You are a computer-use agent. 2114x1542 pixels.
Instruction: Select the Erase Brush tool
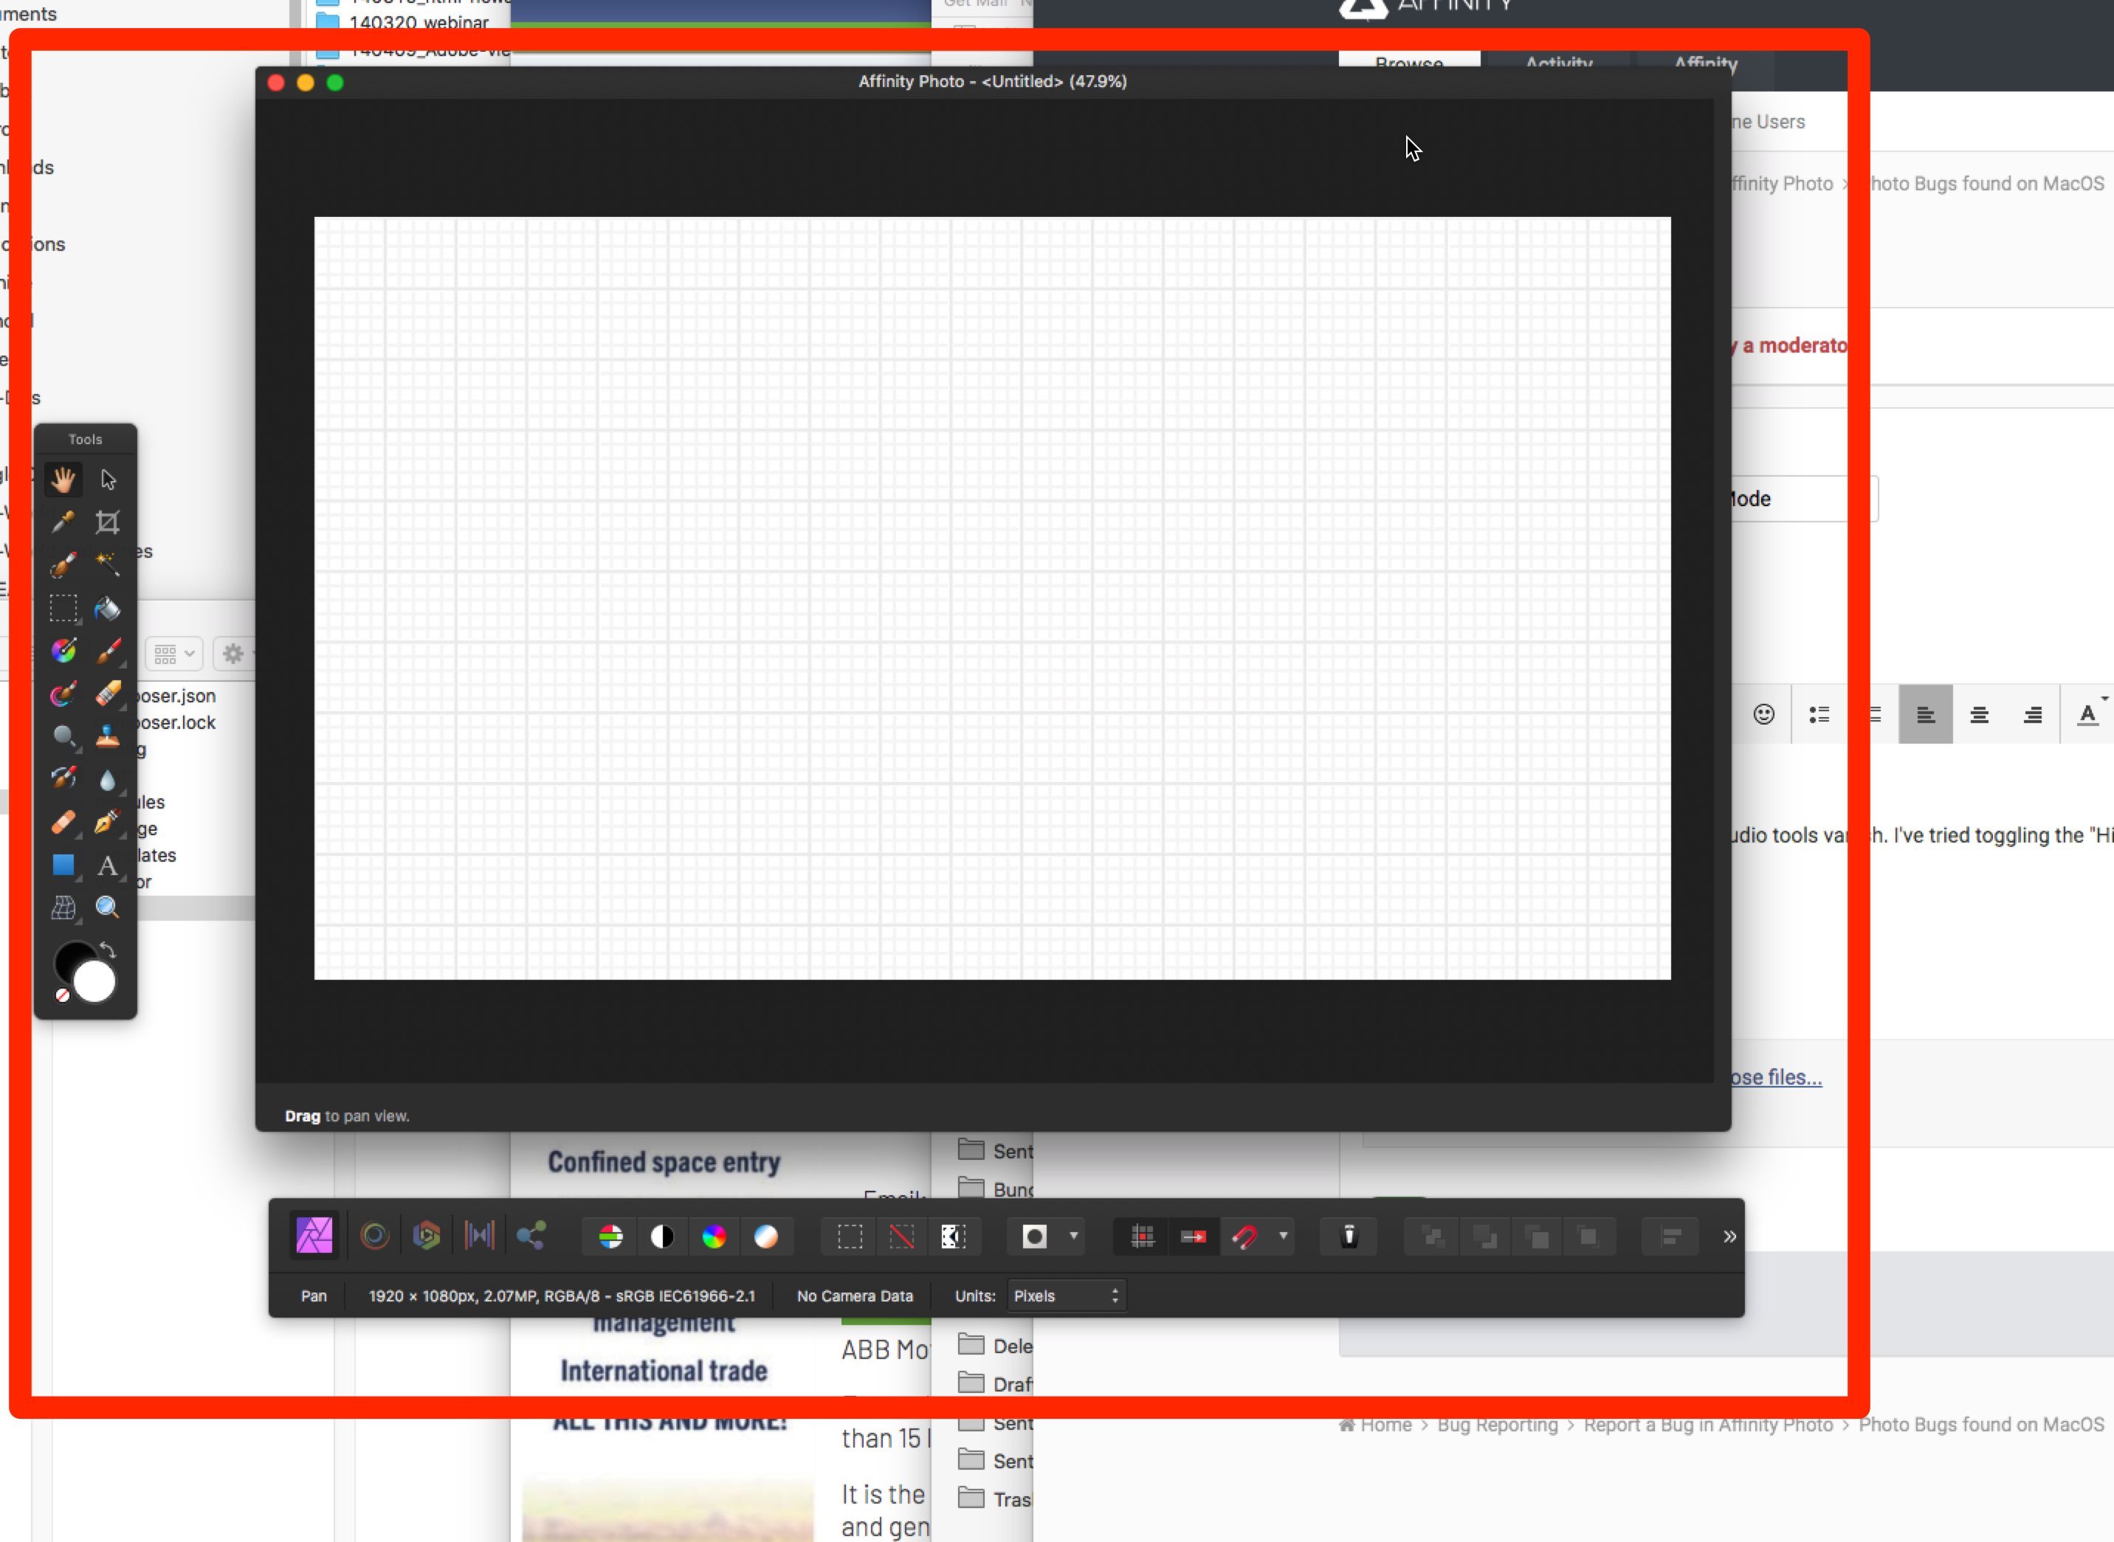coord(109,694)
